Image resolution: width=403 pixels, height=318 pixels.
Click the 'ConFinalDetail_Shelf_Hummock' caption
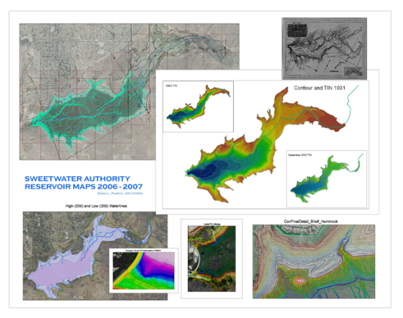click(311, 222)
